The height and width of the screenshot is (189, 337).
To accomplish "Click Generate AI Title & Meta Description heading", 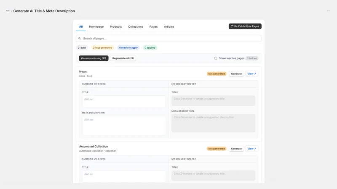I will [x=44, y=11].
